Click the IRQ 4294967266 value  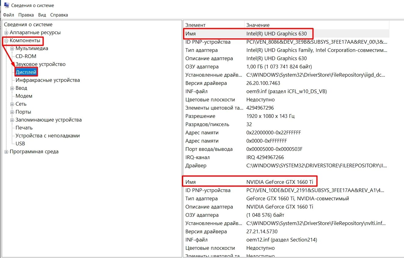[x=265, y=157]
